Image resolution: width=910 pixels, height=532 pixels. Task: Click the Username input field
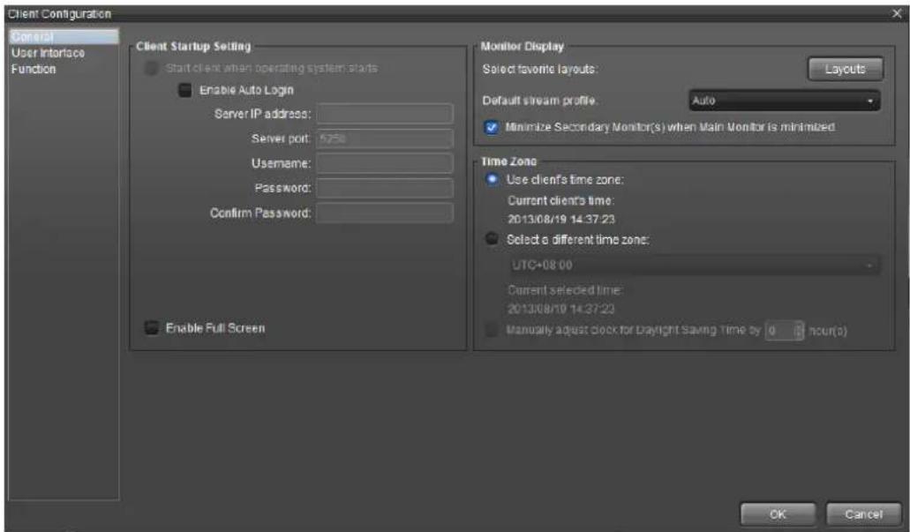tap(385, 163)
